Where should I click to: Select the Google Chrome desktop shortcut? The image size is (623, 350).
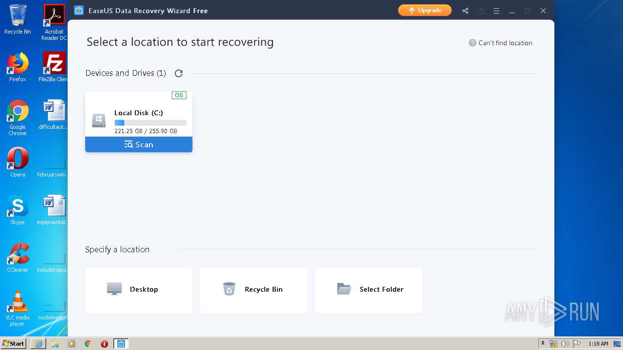click(x=18, y=118)
